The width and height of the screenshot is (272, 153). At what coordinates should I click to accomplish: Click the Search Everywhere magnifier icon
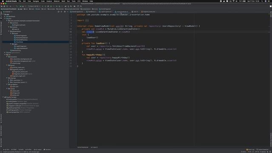(81, 6)
